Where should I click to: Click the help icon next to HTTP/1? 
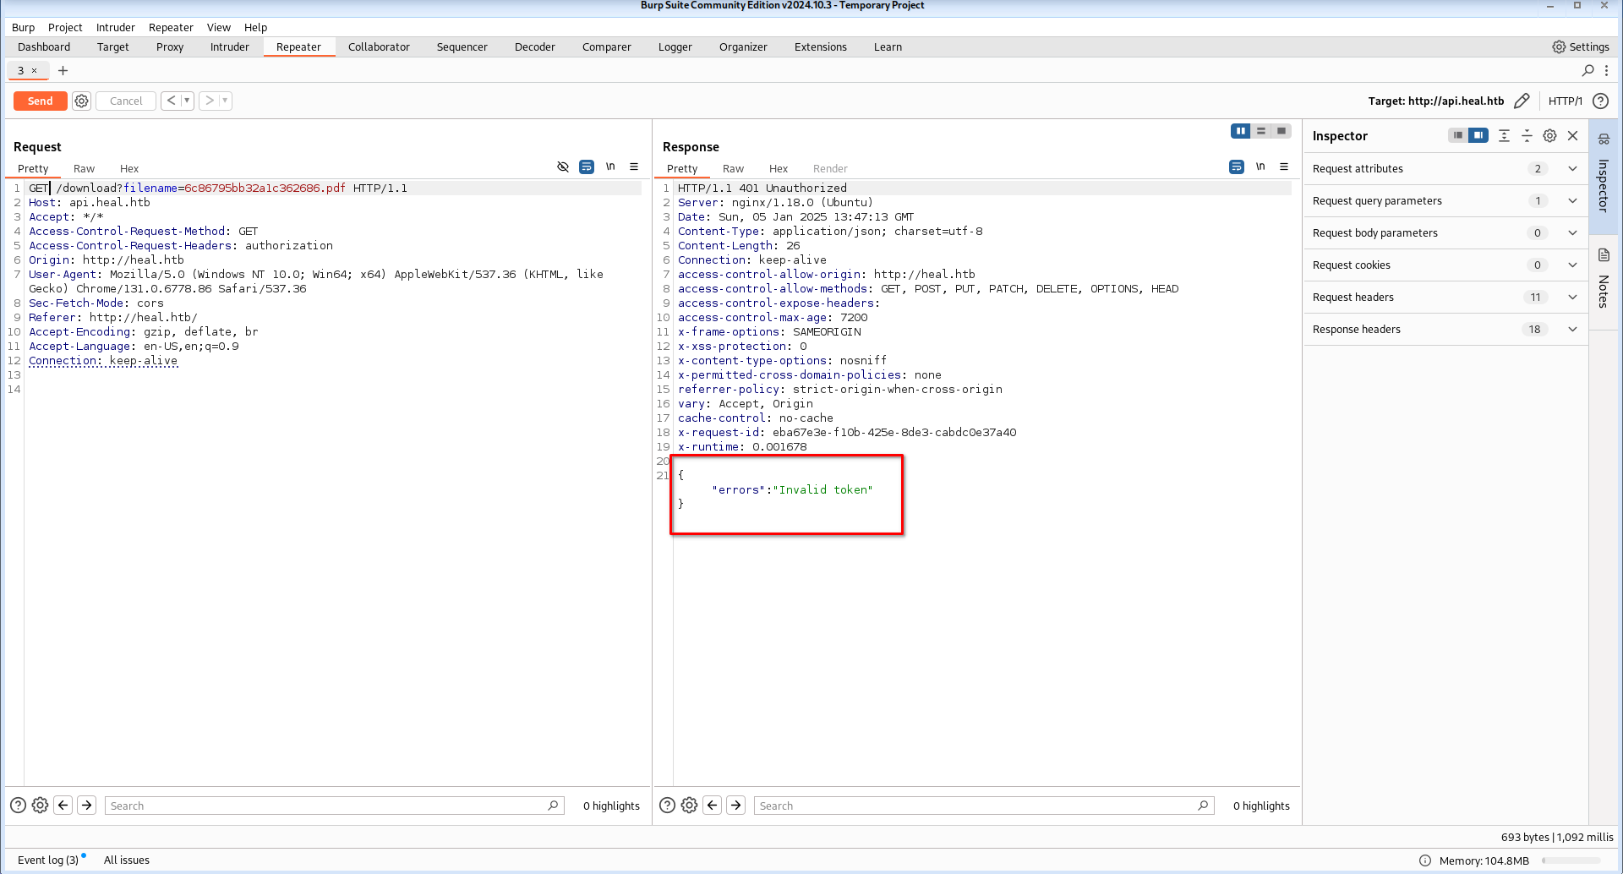[1600, 101]
